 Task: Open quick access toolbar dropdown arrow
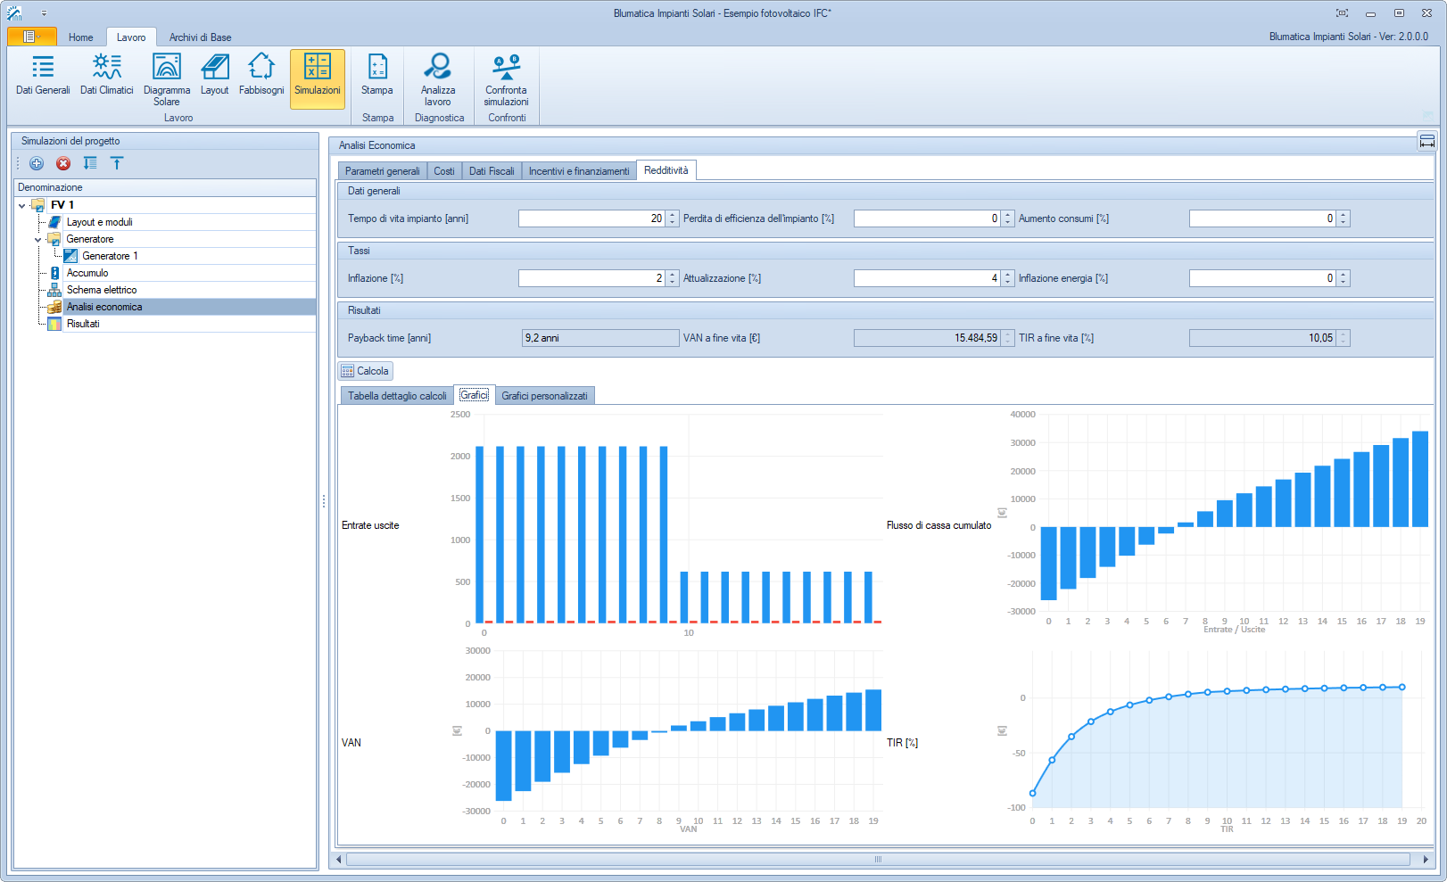[44, 13]
